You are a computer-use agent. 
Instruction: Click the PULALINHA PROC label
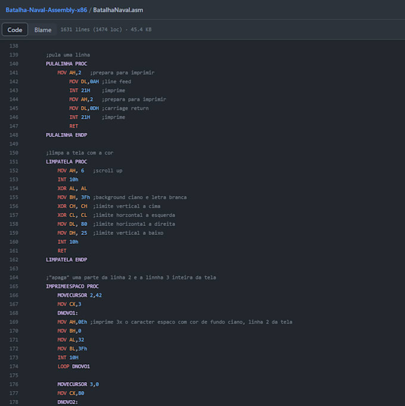coord(66,64)
